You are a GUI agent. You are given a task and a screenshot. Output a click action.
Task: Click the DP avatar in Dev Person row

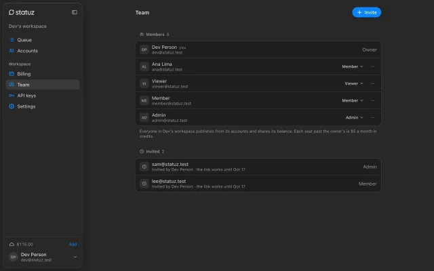click(144, 49)
